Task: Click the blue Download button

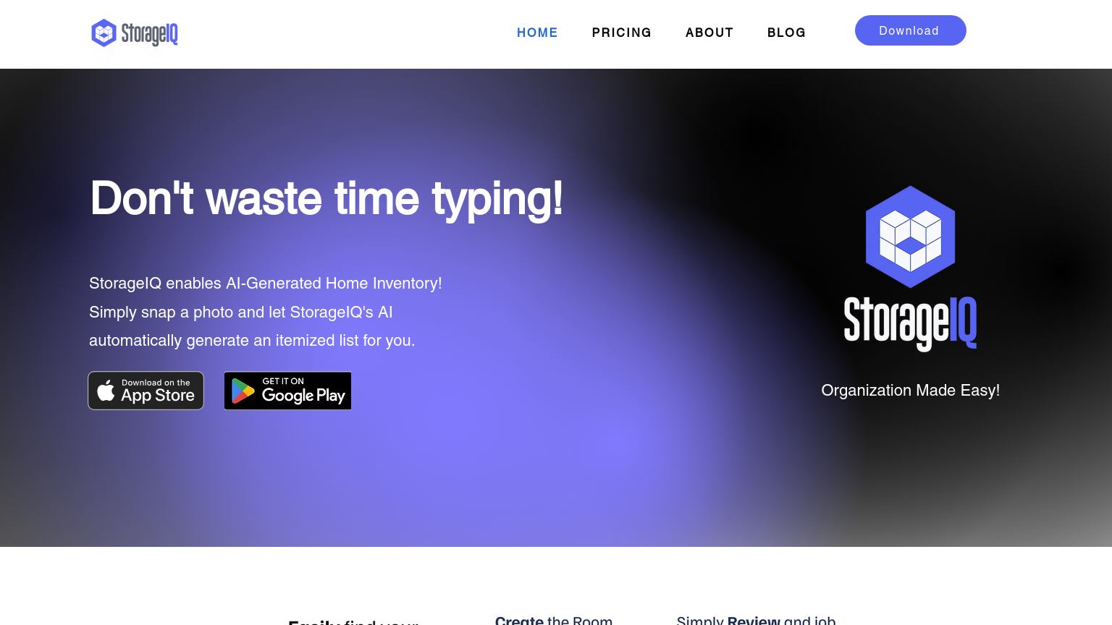Action: [911, 30]
